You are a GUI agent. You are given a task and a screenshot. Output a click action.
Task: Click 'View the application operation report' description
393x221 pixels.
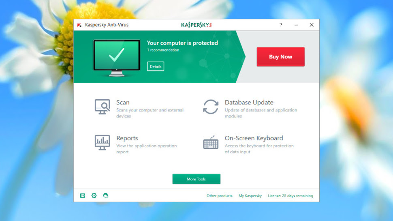click(x=146, y=149)
